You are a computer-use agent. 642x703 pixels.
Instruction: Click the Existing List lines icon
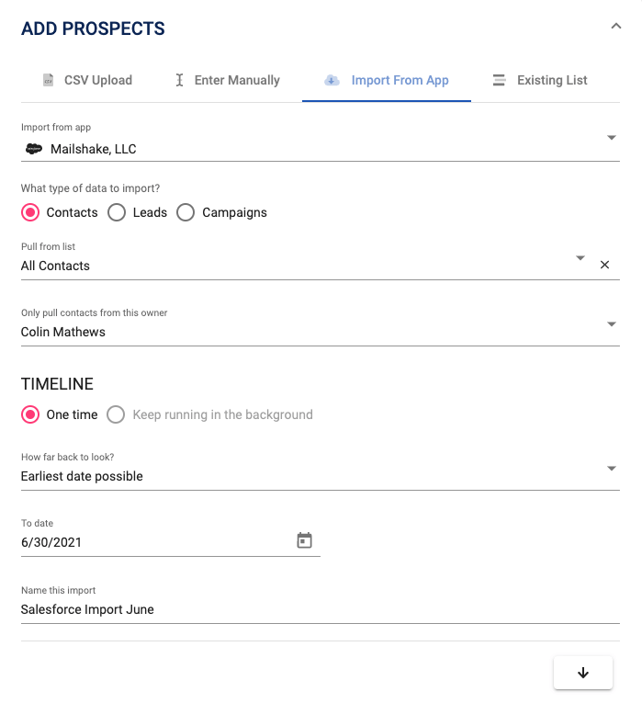pos(499,80)
